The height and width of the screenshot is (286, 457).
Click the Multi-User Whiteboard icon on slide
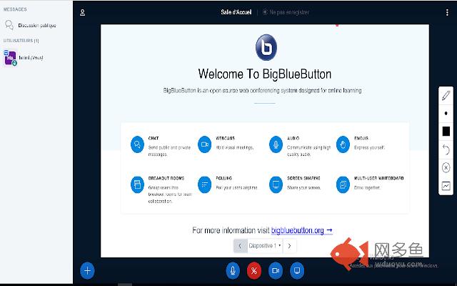pos(343,184)
